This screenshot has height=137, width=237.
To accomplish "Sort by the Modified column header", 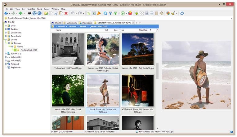I will (x=143, y=30).
